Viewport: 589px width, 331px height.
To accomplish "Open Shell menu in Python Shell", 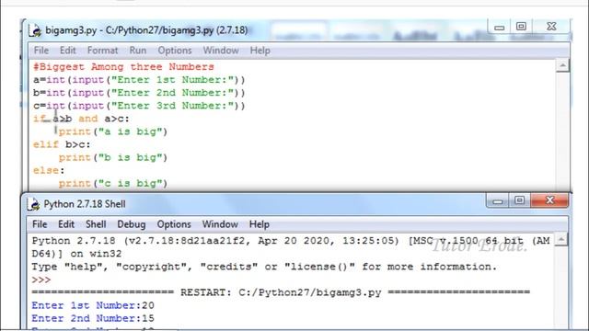I will click(x=96, y=224).
